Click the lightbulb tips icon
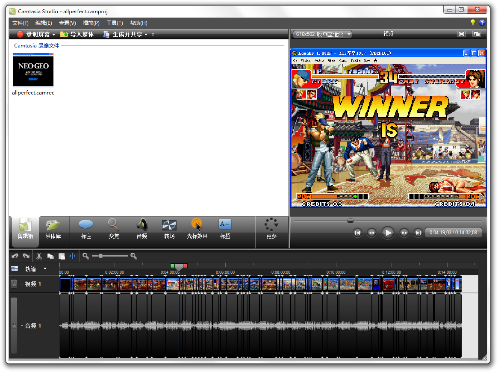Viewport: 498px width, 372px height. [x=473, y=22]
